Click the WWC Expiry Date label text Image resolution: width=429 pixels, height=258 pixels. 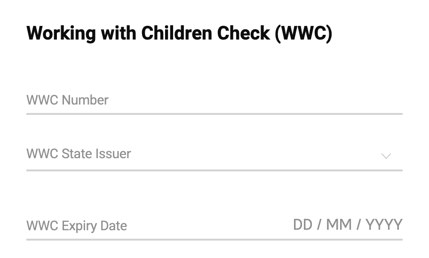(77, 226)
